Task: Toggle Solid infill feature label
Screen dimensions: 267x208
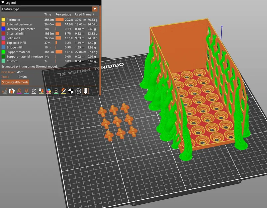Action: [13, 38]
